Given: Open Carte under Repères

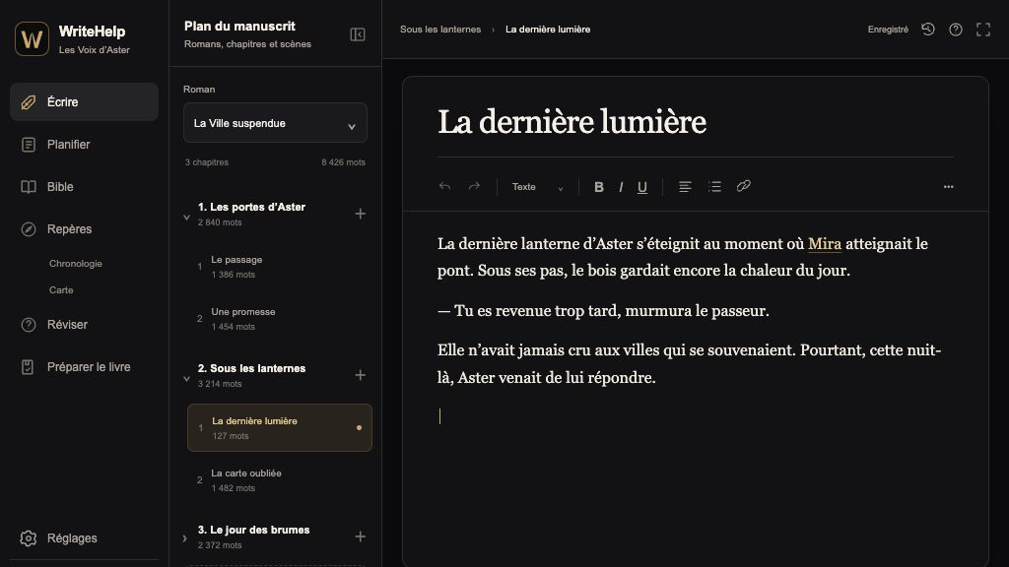Looking at the screenshot, I should (61, 290).
